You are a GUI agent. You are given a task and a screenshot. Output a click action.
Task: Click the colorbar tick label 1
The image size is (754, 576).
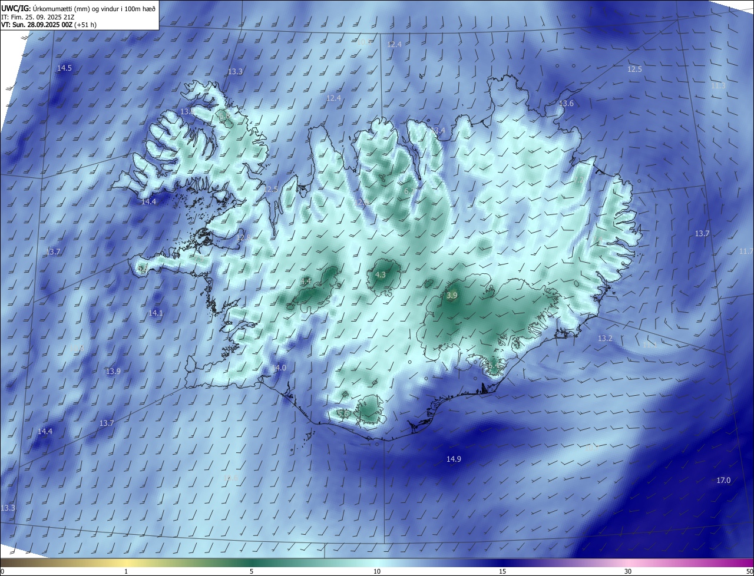coord(126,571)
